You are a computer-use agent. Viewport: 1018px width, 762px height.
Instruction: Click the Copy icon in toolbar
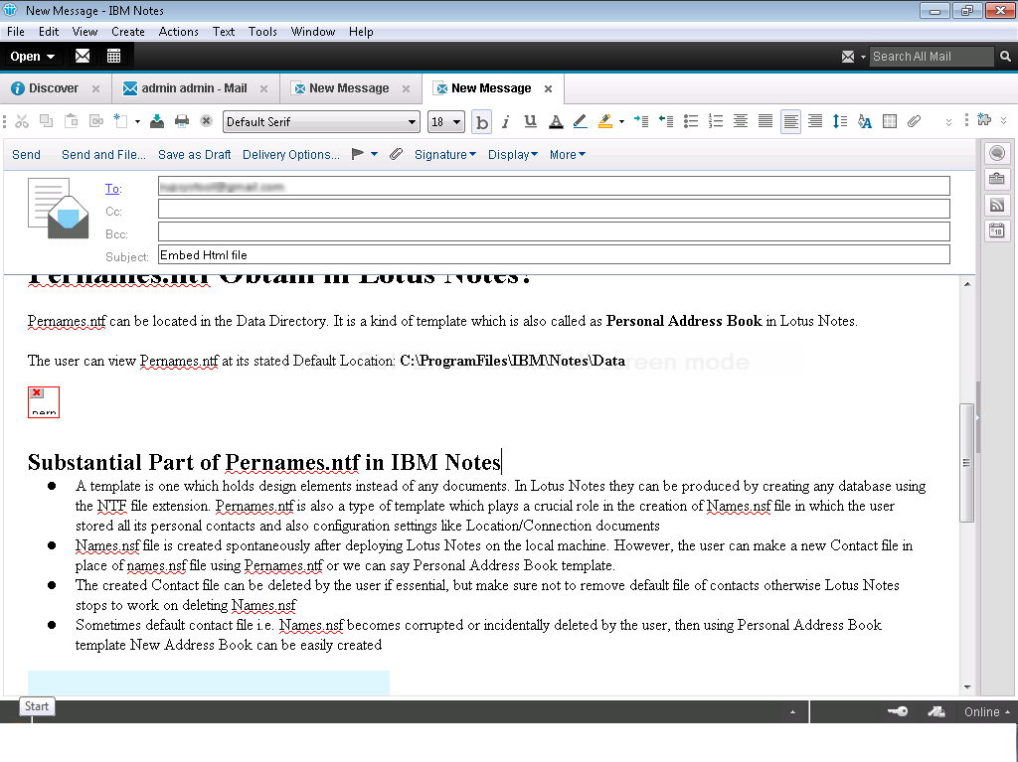click(x=46, y=121)
